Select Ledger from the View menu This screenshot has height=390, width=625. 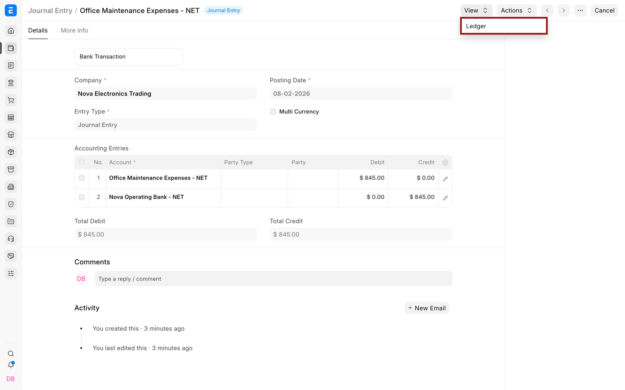(x=504, y=26)
